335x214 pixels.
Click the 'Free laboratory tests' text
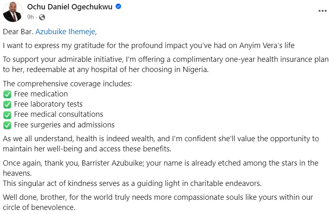48,104
